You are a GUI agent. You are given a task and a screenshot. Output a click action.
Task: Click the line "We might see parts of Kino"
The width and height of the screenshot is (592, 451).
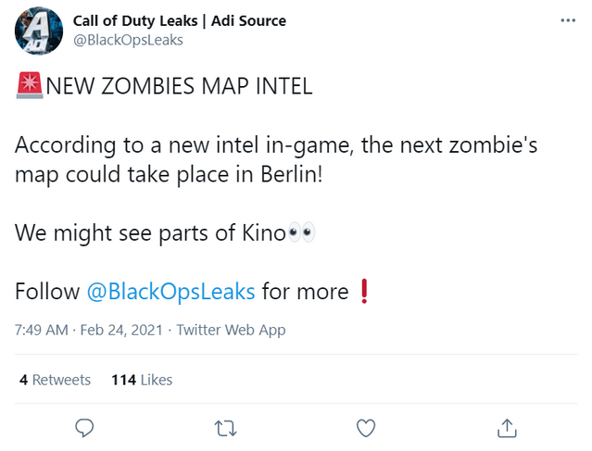click(x=150, y=232)
